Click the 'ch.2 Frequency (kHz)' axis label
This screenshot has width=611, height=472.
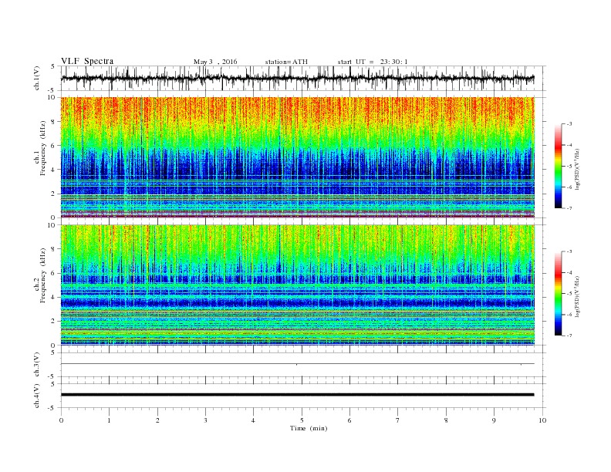tap(40, 276)
